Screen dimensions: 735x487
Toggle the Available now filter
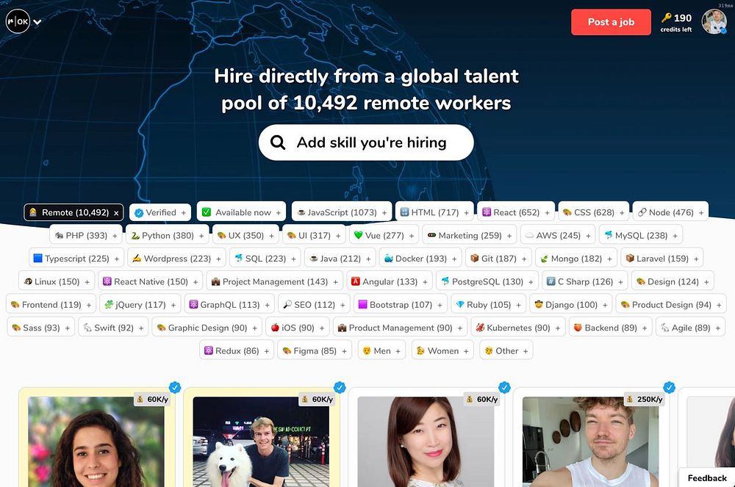[x=241, y=212]
